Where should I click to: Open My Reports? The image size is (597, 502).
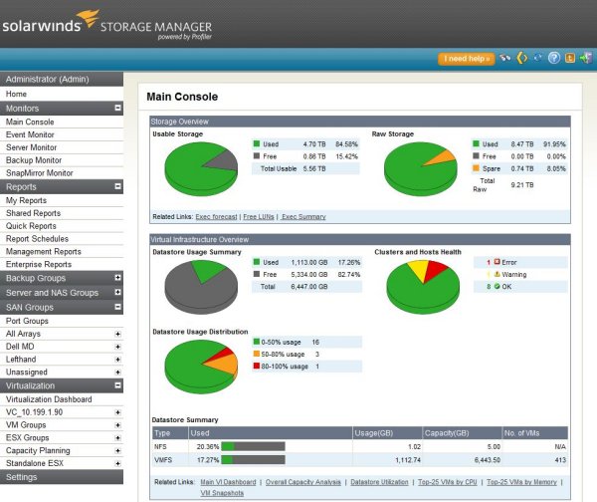tap(62, 200)
